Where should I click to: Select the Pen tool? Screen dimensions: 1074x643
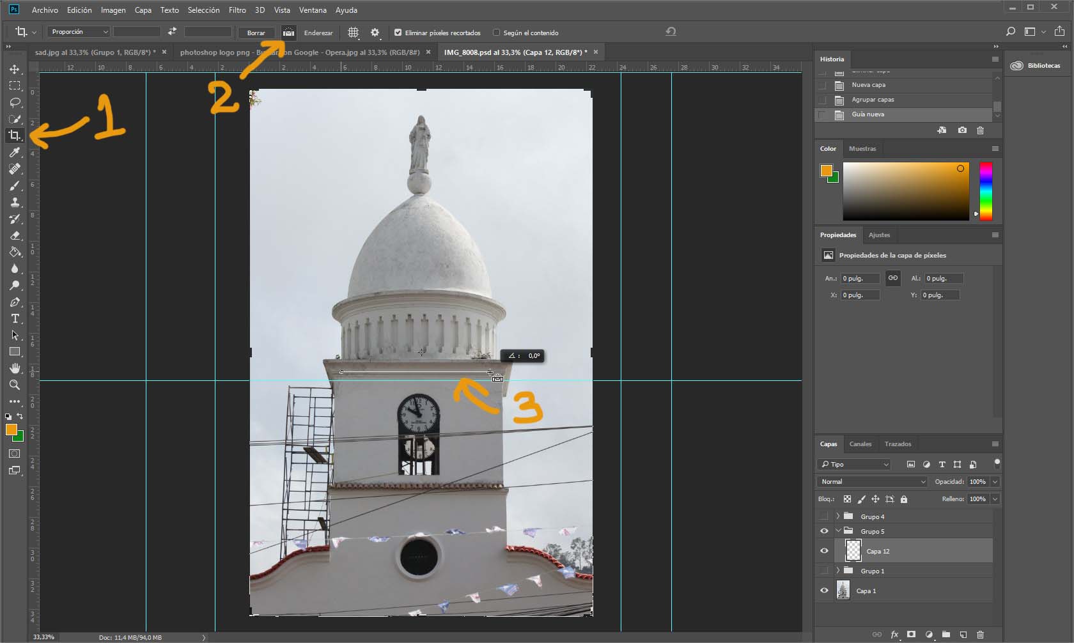pos(14,302)
